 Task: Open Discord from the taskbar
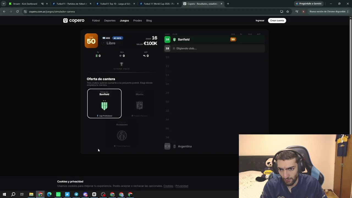pos(85,194)
